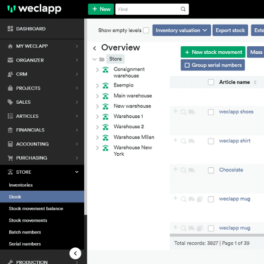
Task: Click the Sales tag icon
Action: click(x=10, y=102)
